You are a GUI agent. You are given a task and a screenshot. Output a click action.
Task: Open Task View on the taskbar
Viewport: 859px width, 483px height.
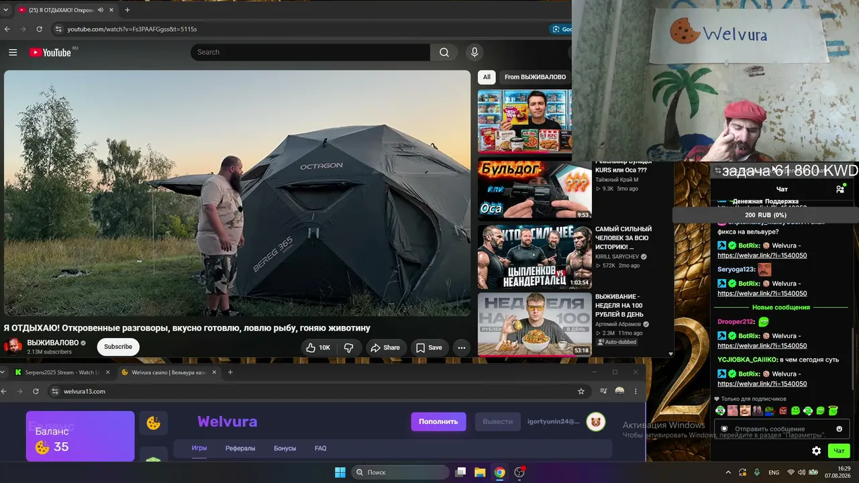pyautogui.click(x=460, y=472)
